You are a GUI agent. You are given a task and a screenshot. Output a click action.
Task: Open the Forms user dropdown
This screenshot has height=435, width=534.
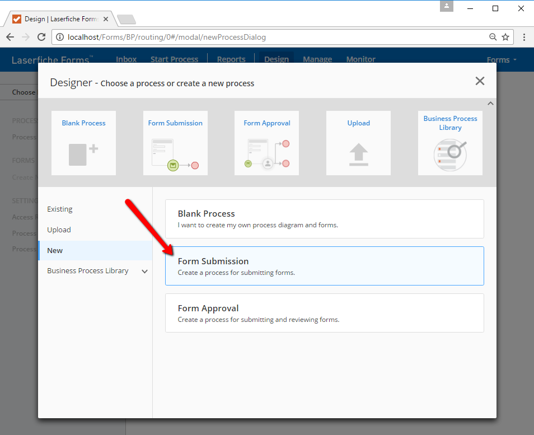pos(501,60)
